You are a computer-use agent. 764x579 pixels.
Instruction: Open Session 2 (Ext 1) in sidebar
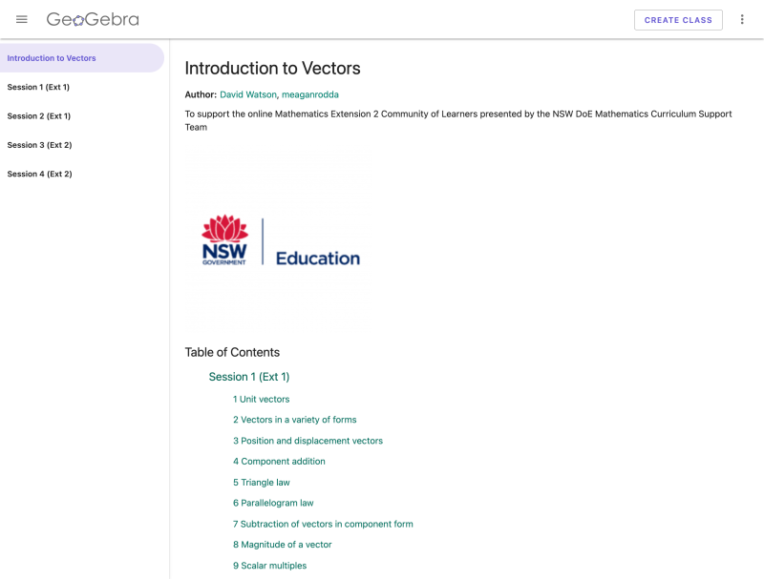[39, 116]
